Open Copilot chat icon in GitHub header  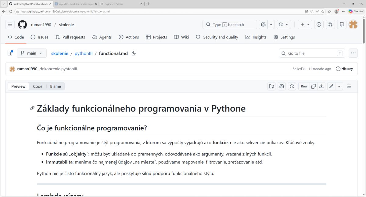click(263, 24)
